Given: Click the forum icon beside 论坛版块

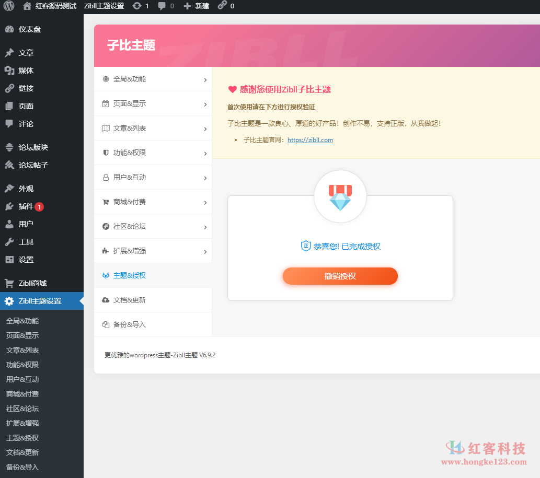Looking at the screenshot, I should (x=9, y=147).
